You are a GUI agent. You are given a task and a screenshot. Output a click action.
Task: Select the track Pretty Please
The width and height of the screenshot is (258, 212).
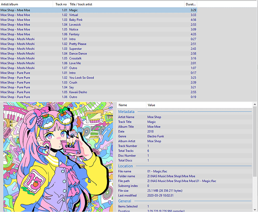[x=98, y=44]
